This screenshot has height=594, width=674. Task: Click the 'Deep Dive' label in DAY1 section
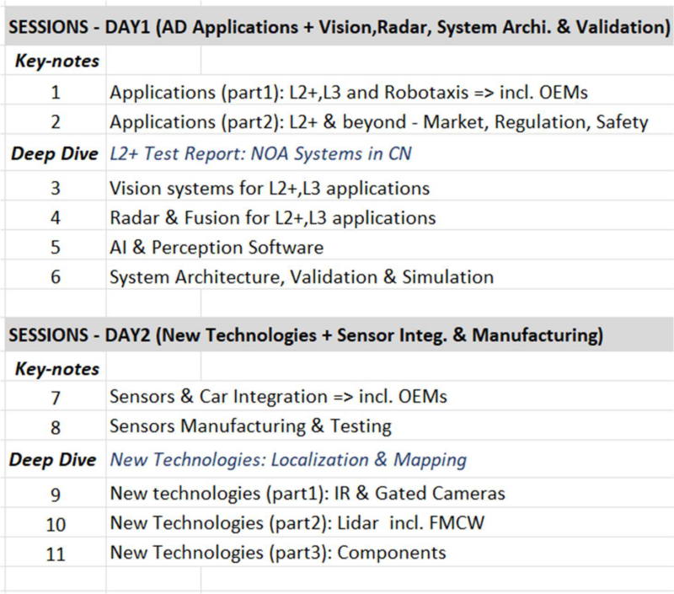pyautogui.click(x=55, y=154)
